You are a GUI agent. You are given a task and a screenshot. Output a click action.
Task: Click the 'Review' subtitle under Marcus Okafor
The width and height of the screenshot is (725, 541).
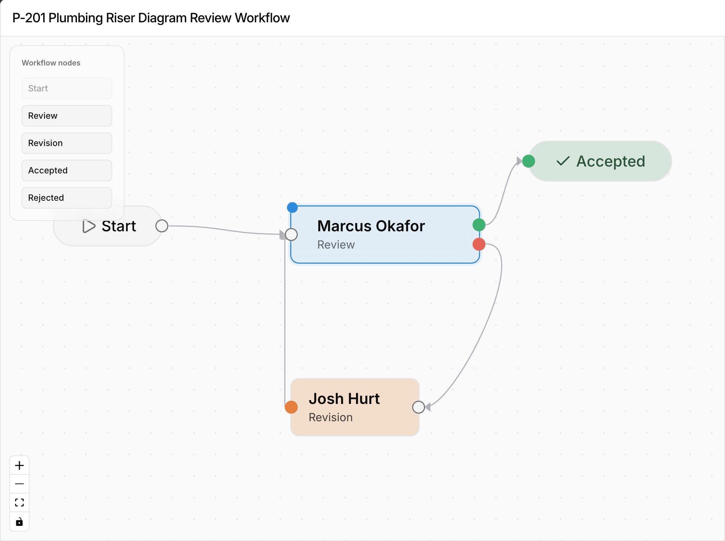(336, 245)
